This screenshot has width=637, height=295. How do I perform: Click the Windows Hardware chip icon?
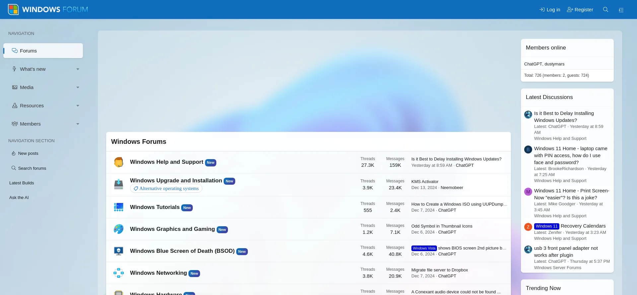tap(118, 292)
